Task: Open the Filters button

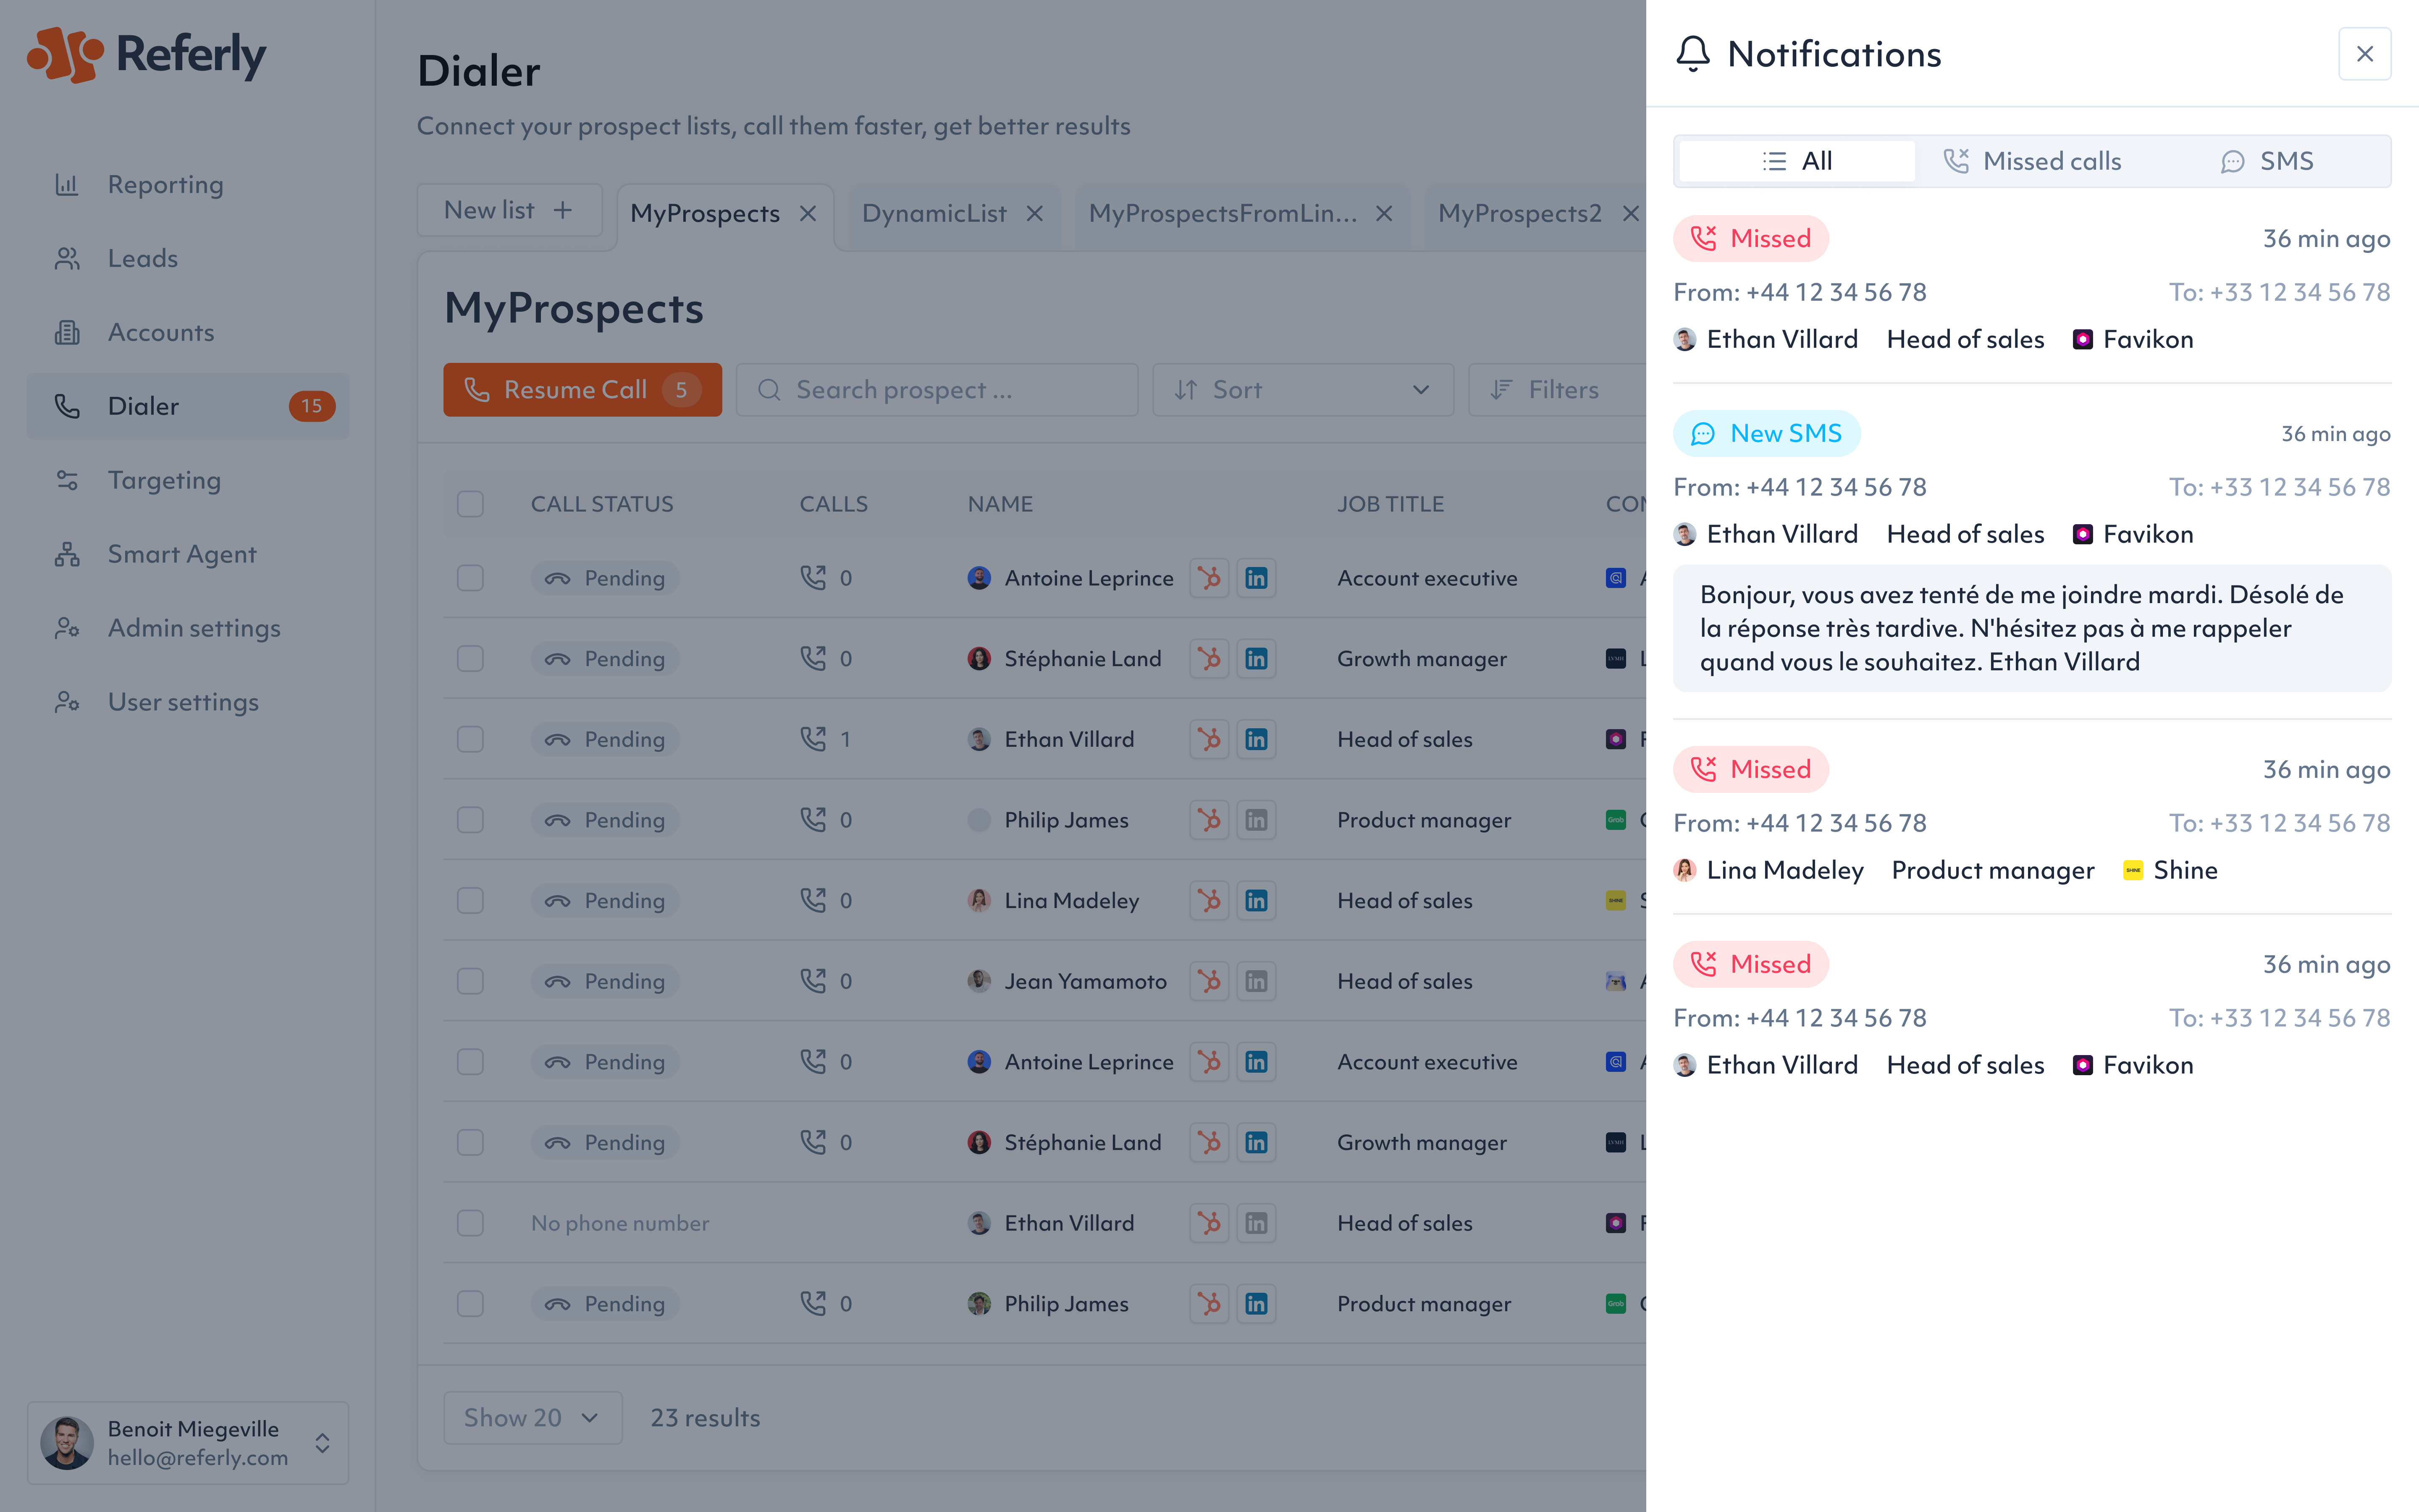Action: tap(1547, 390)
